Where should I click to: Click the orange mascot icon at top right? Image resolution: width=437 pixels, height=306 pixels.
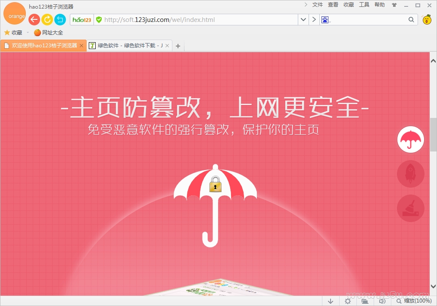(x=427, y=19)
